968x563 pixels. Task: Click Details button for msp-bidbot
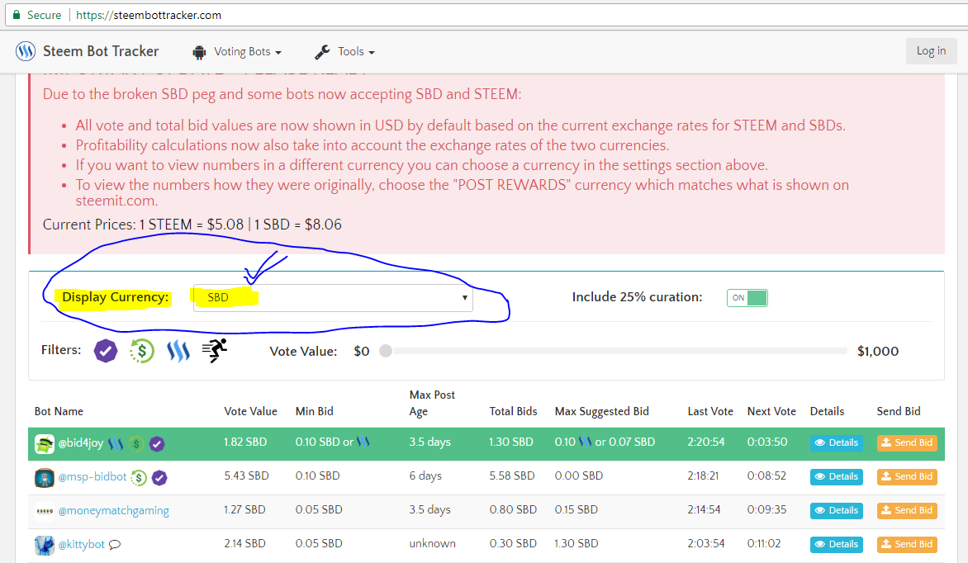837,476
